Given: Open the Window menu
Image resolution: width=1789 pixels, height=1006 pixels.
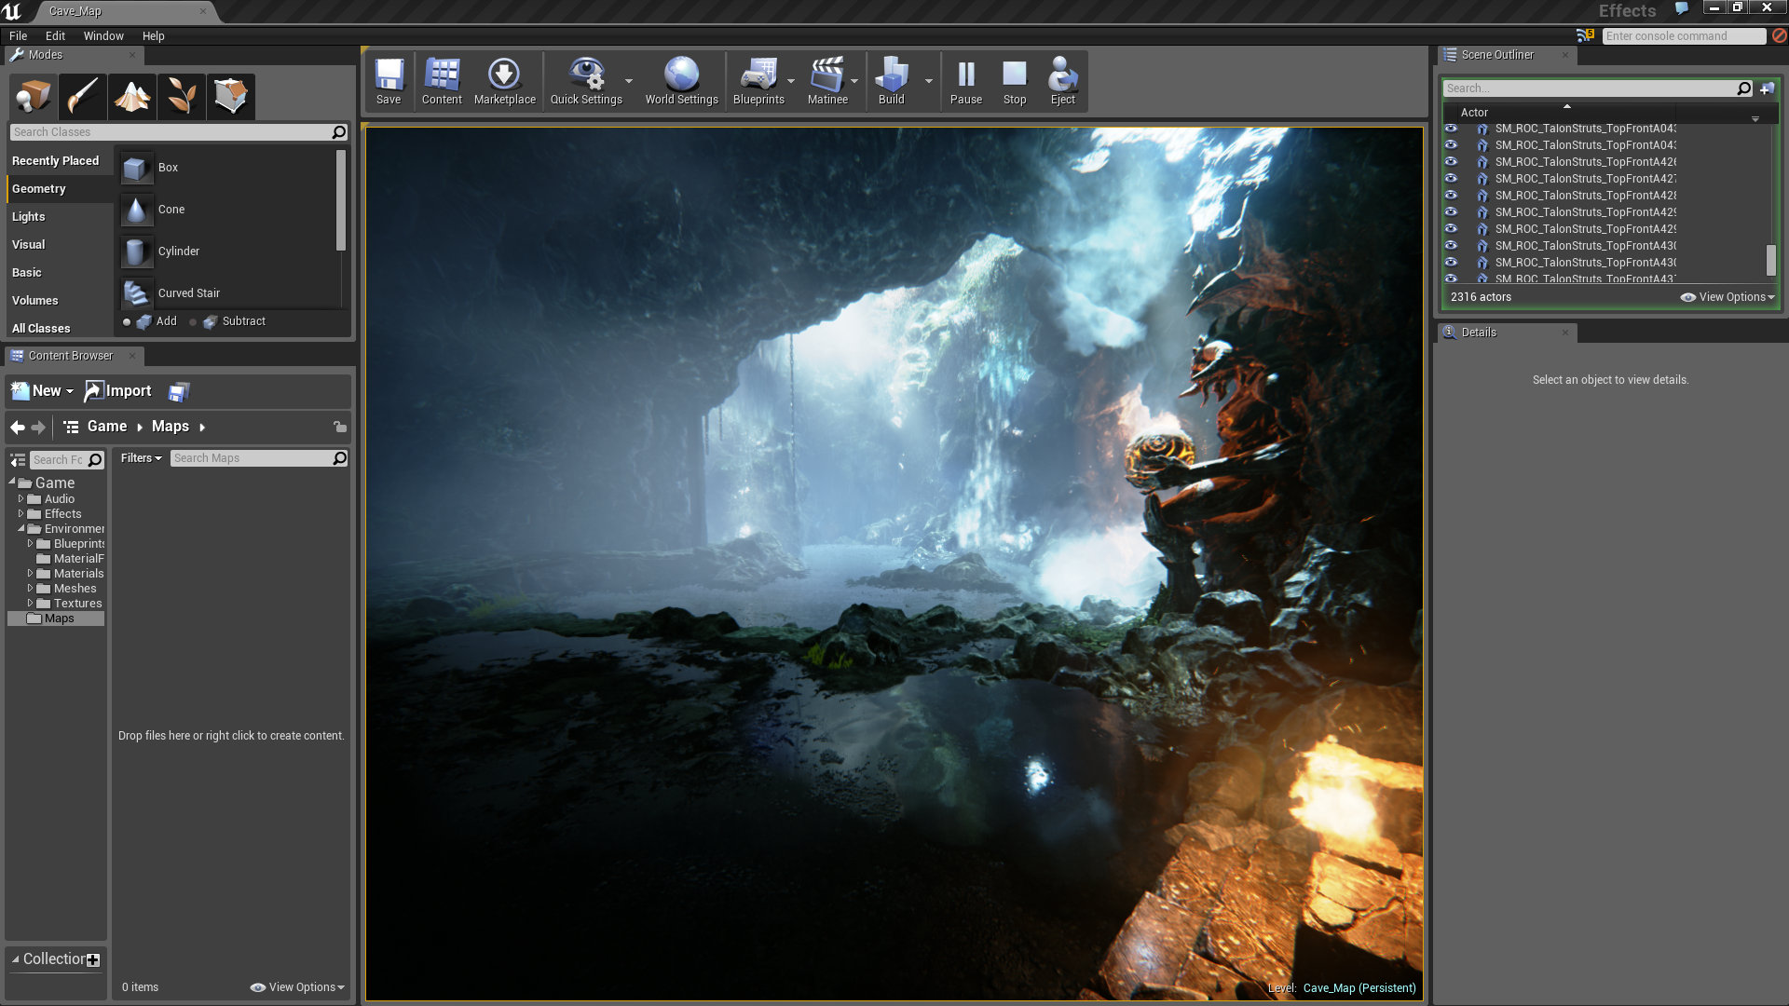Looking at the screenshot, I should click(x=103, y=36).
